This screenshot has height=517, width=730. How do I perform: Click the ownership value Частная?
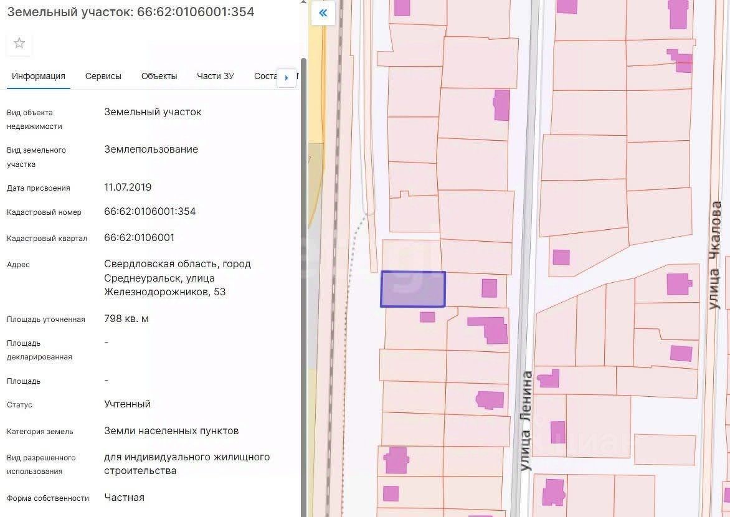pos(124,498)
